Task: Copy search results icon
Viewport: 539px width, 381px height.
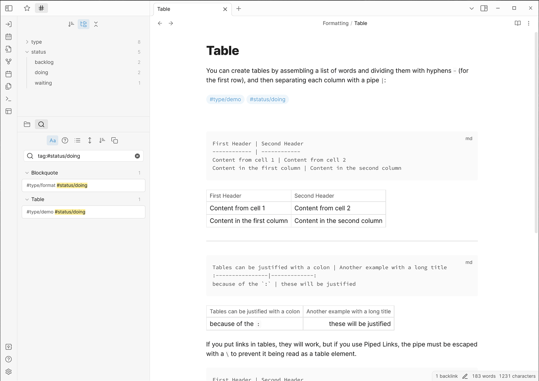Action: click(x=114, y=140)
